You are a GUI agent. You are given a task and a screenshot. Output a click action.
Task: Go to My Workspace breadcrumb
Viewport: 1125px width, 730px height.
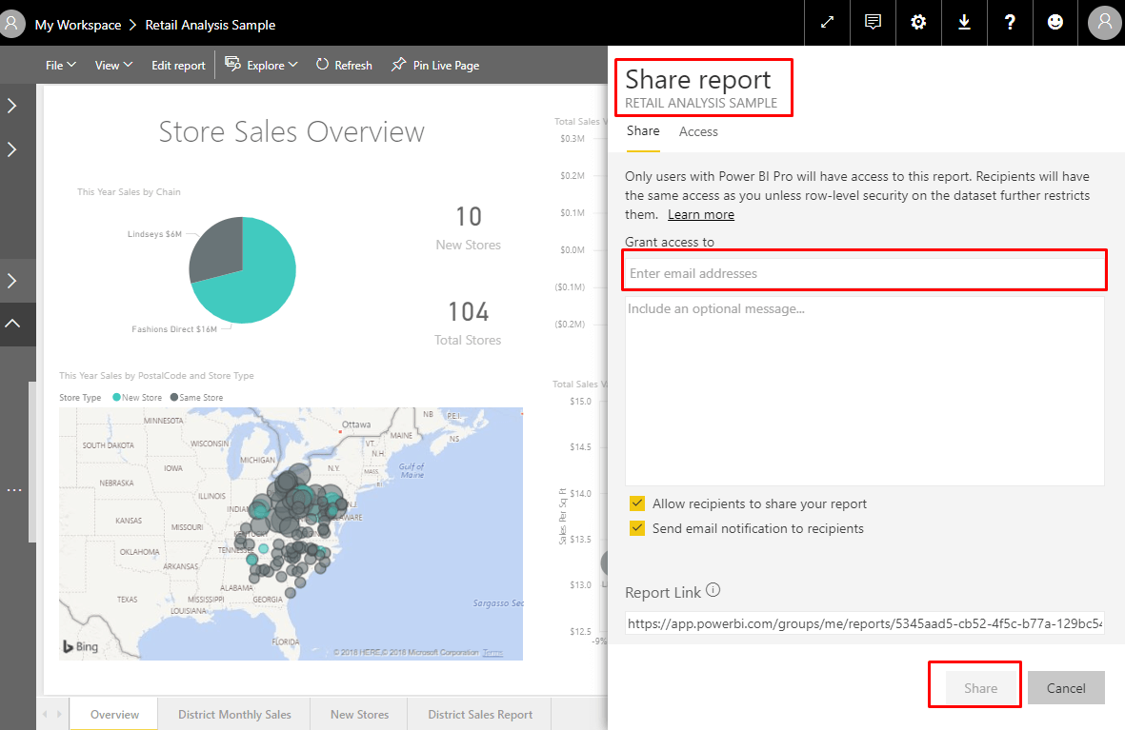[78, 25]
